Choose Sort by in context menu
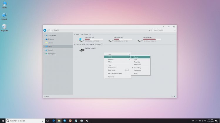The width and height of the screenshot is (220, 123). (117, 57)
